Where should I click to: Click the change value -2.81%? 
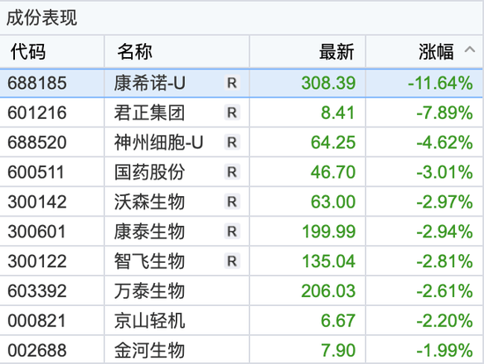[444, 261]
